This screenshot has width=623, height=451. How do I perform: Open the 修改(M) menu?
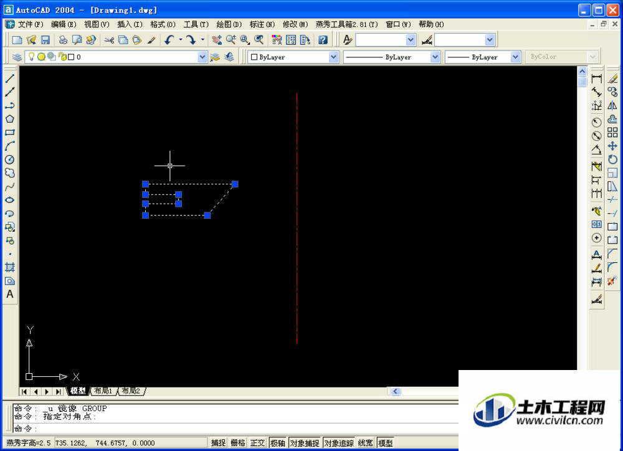pyautogui.click(x=295, y=24)
